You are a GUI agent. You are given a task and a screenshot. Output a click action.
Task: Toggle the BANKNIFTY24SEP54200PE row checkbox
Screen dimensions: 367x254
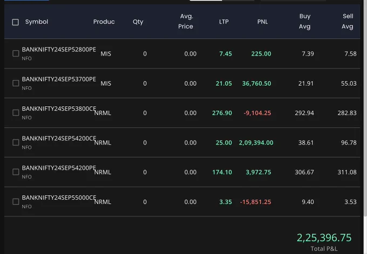click(x=16, y=172)
